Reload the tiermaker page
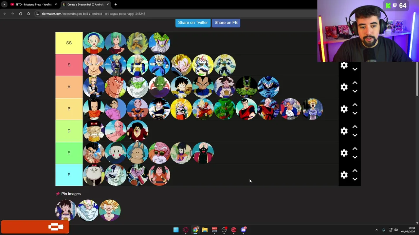The height and width of the screenshot is (235, 419). pyautogui.click(x=20, y=14)
